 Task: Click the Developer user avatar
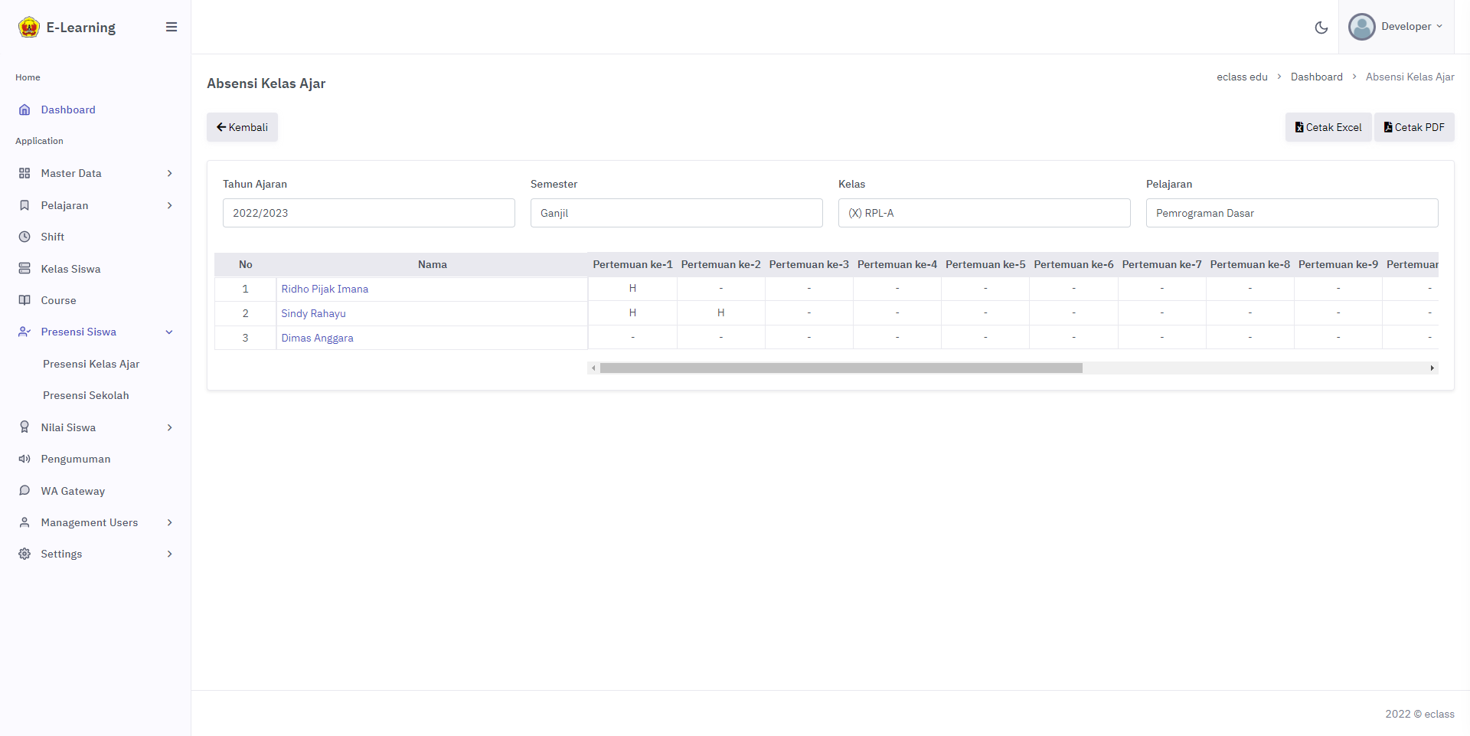point(1361,27)
